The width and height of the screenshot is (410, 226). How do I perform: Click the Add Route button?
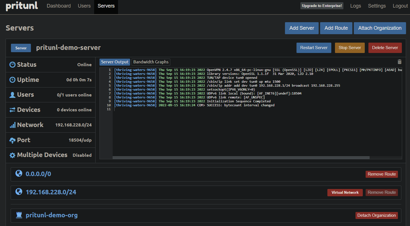336,28
